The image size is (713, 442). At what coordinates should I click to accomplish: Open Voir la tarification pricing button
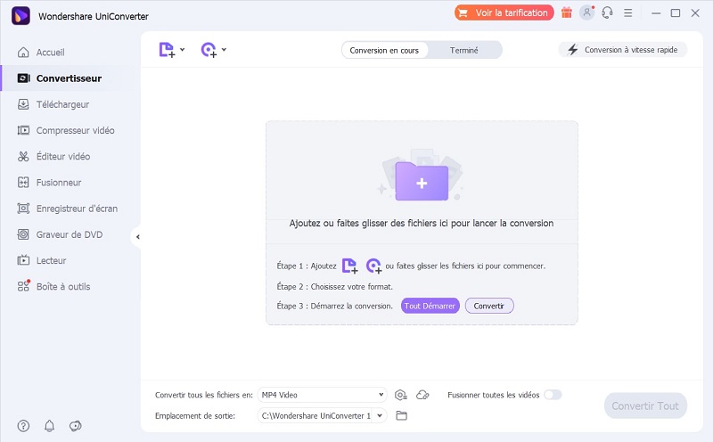[504, 12]
